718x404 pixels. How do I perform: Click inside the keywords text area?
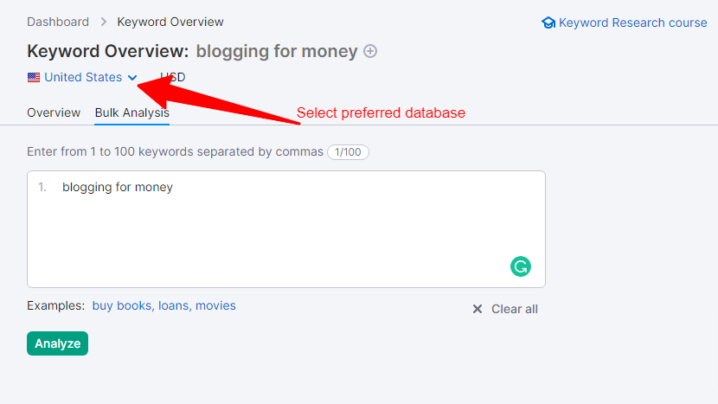[x=286, y=229]
